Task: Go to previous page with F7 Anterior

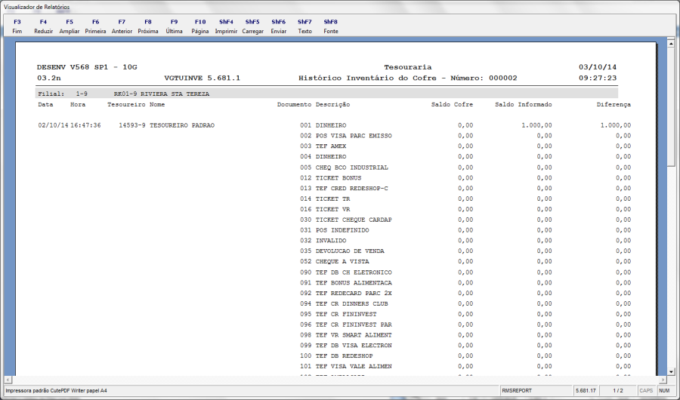Action: 122,26
